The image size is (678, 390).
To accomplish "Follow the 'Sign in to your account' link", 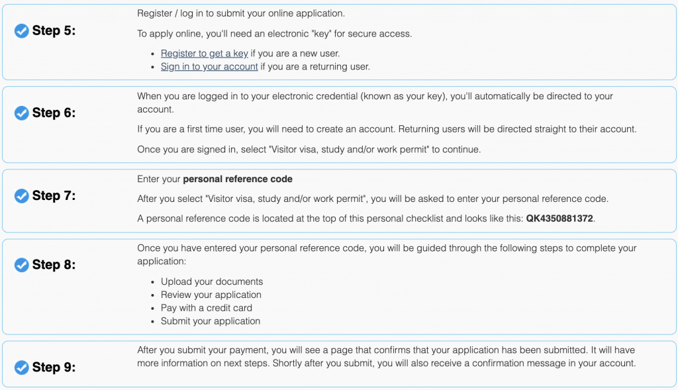I will [209, 67].
